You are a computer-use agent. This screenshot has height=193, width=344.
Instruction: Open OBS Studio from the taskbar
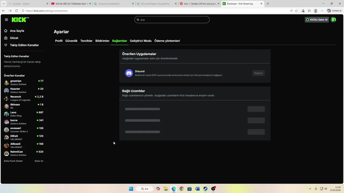pos(213,189)
